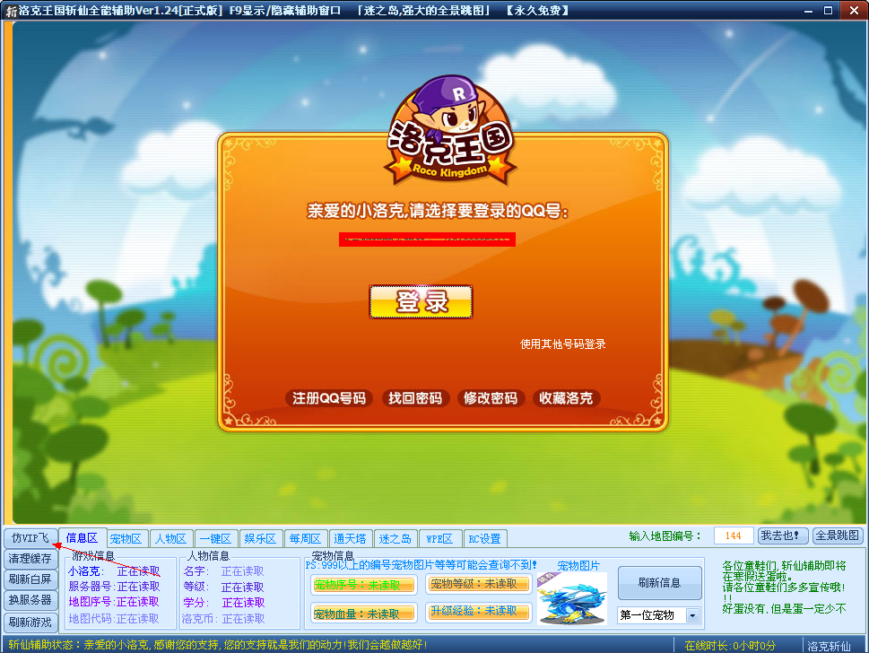
Task: Click the 修改密码 button
Action: pos(490,398)
